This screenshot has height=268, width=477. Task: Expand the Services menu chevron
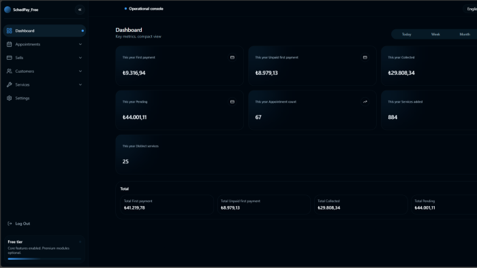tap(80, 84)
